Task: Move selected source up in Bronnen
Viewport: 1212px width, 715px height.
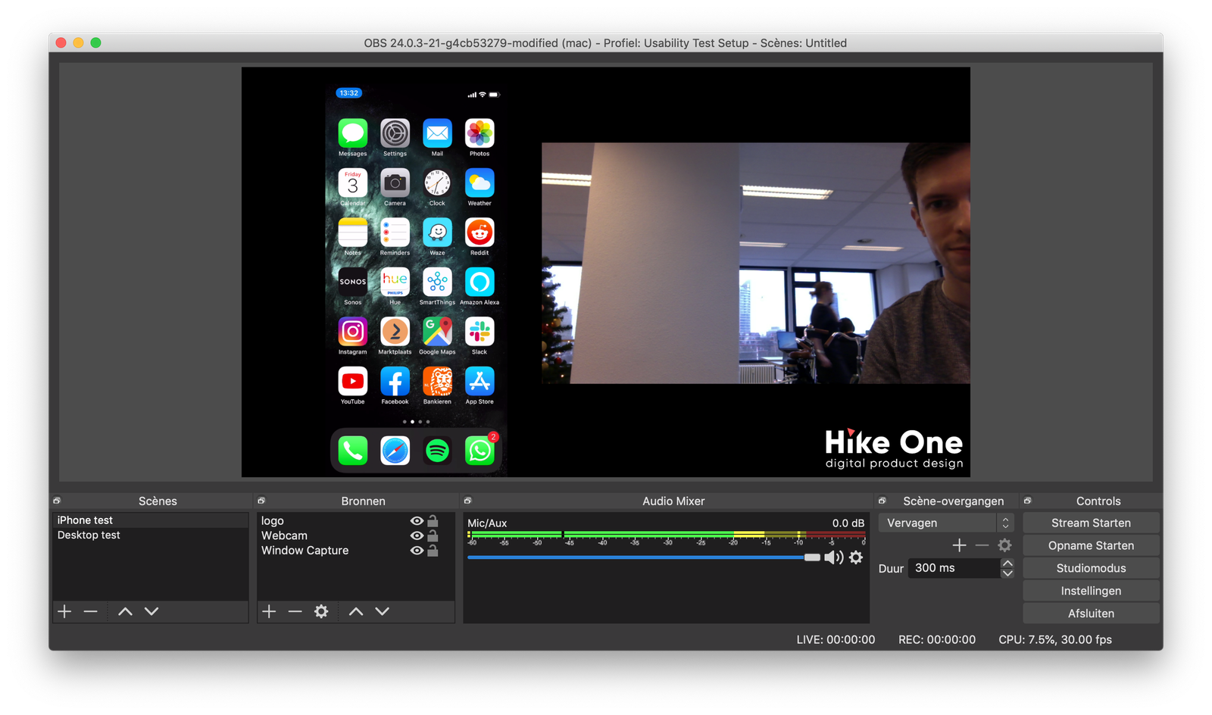Action: [x=356, y=611]
